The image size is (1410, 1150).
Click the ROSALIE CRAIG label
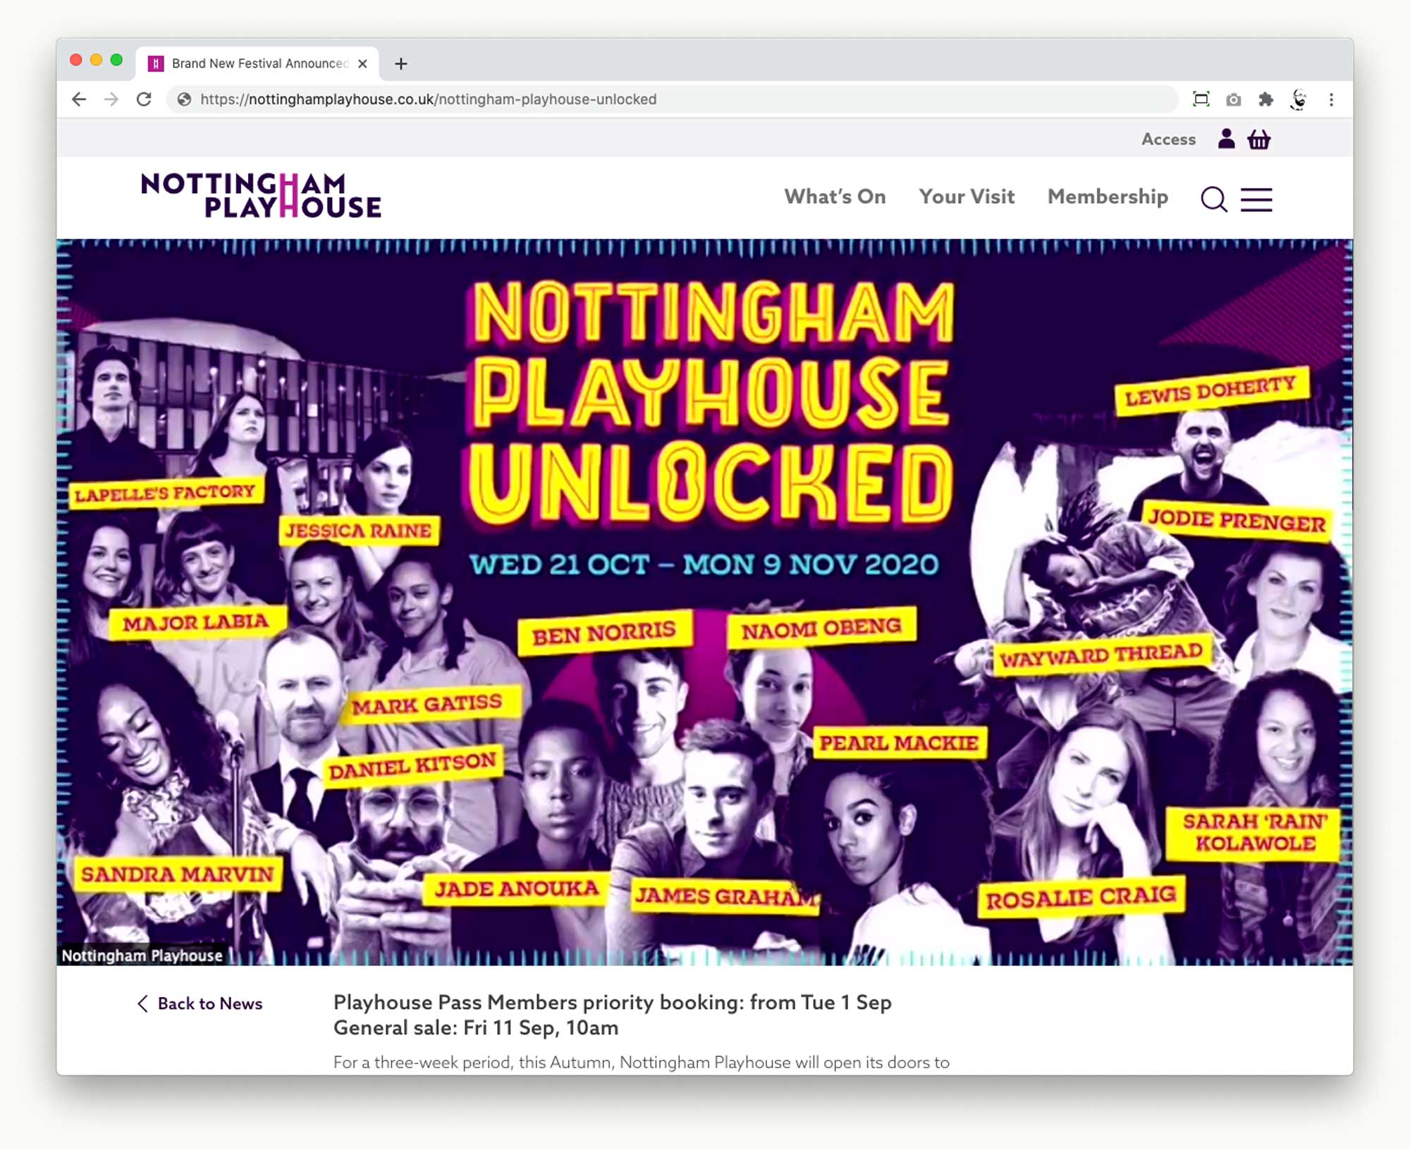click(x=1081, y=897)
